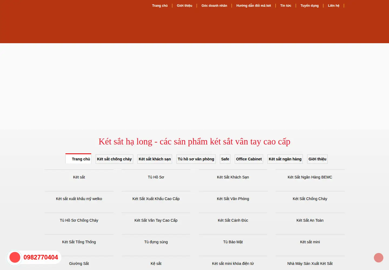Open Két Sắt Chống Cháy category link
Image resolution: width=389 pixels, height=270 pixels.
pyautogui.click(x=310, y=199)
